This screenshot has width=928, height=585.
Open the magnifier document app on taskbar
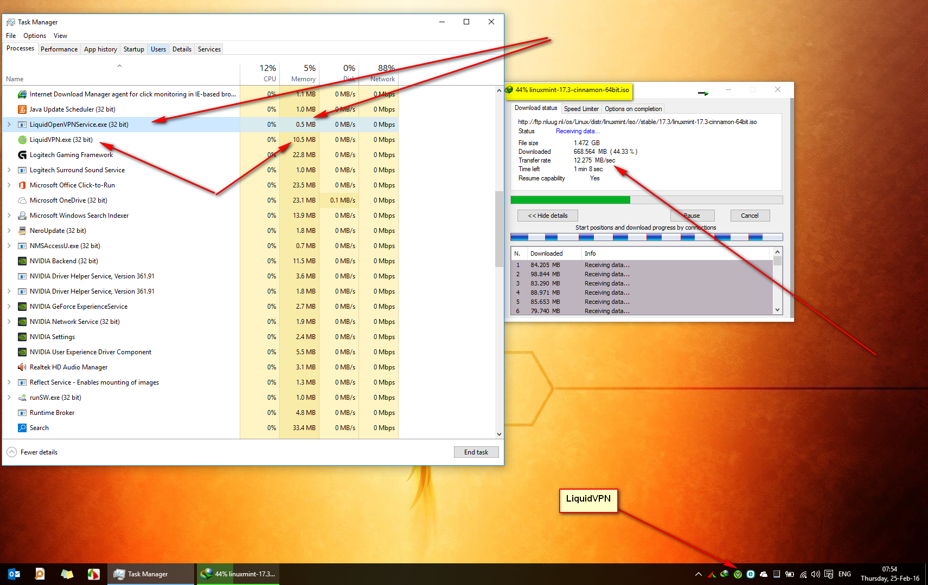point(40,574)
